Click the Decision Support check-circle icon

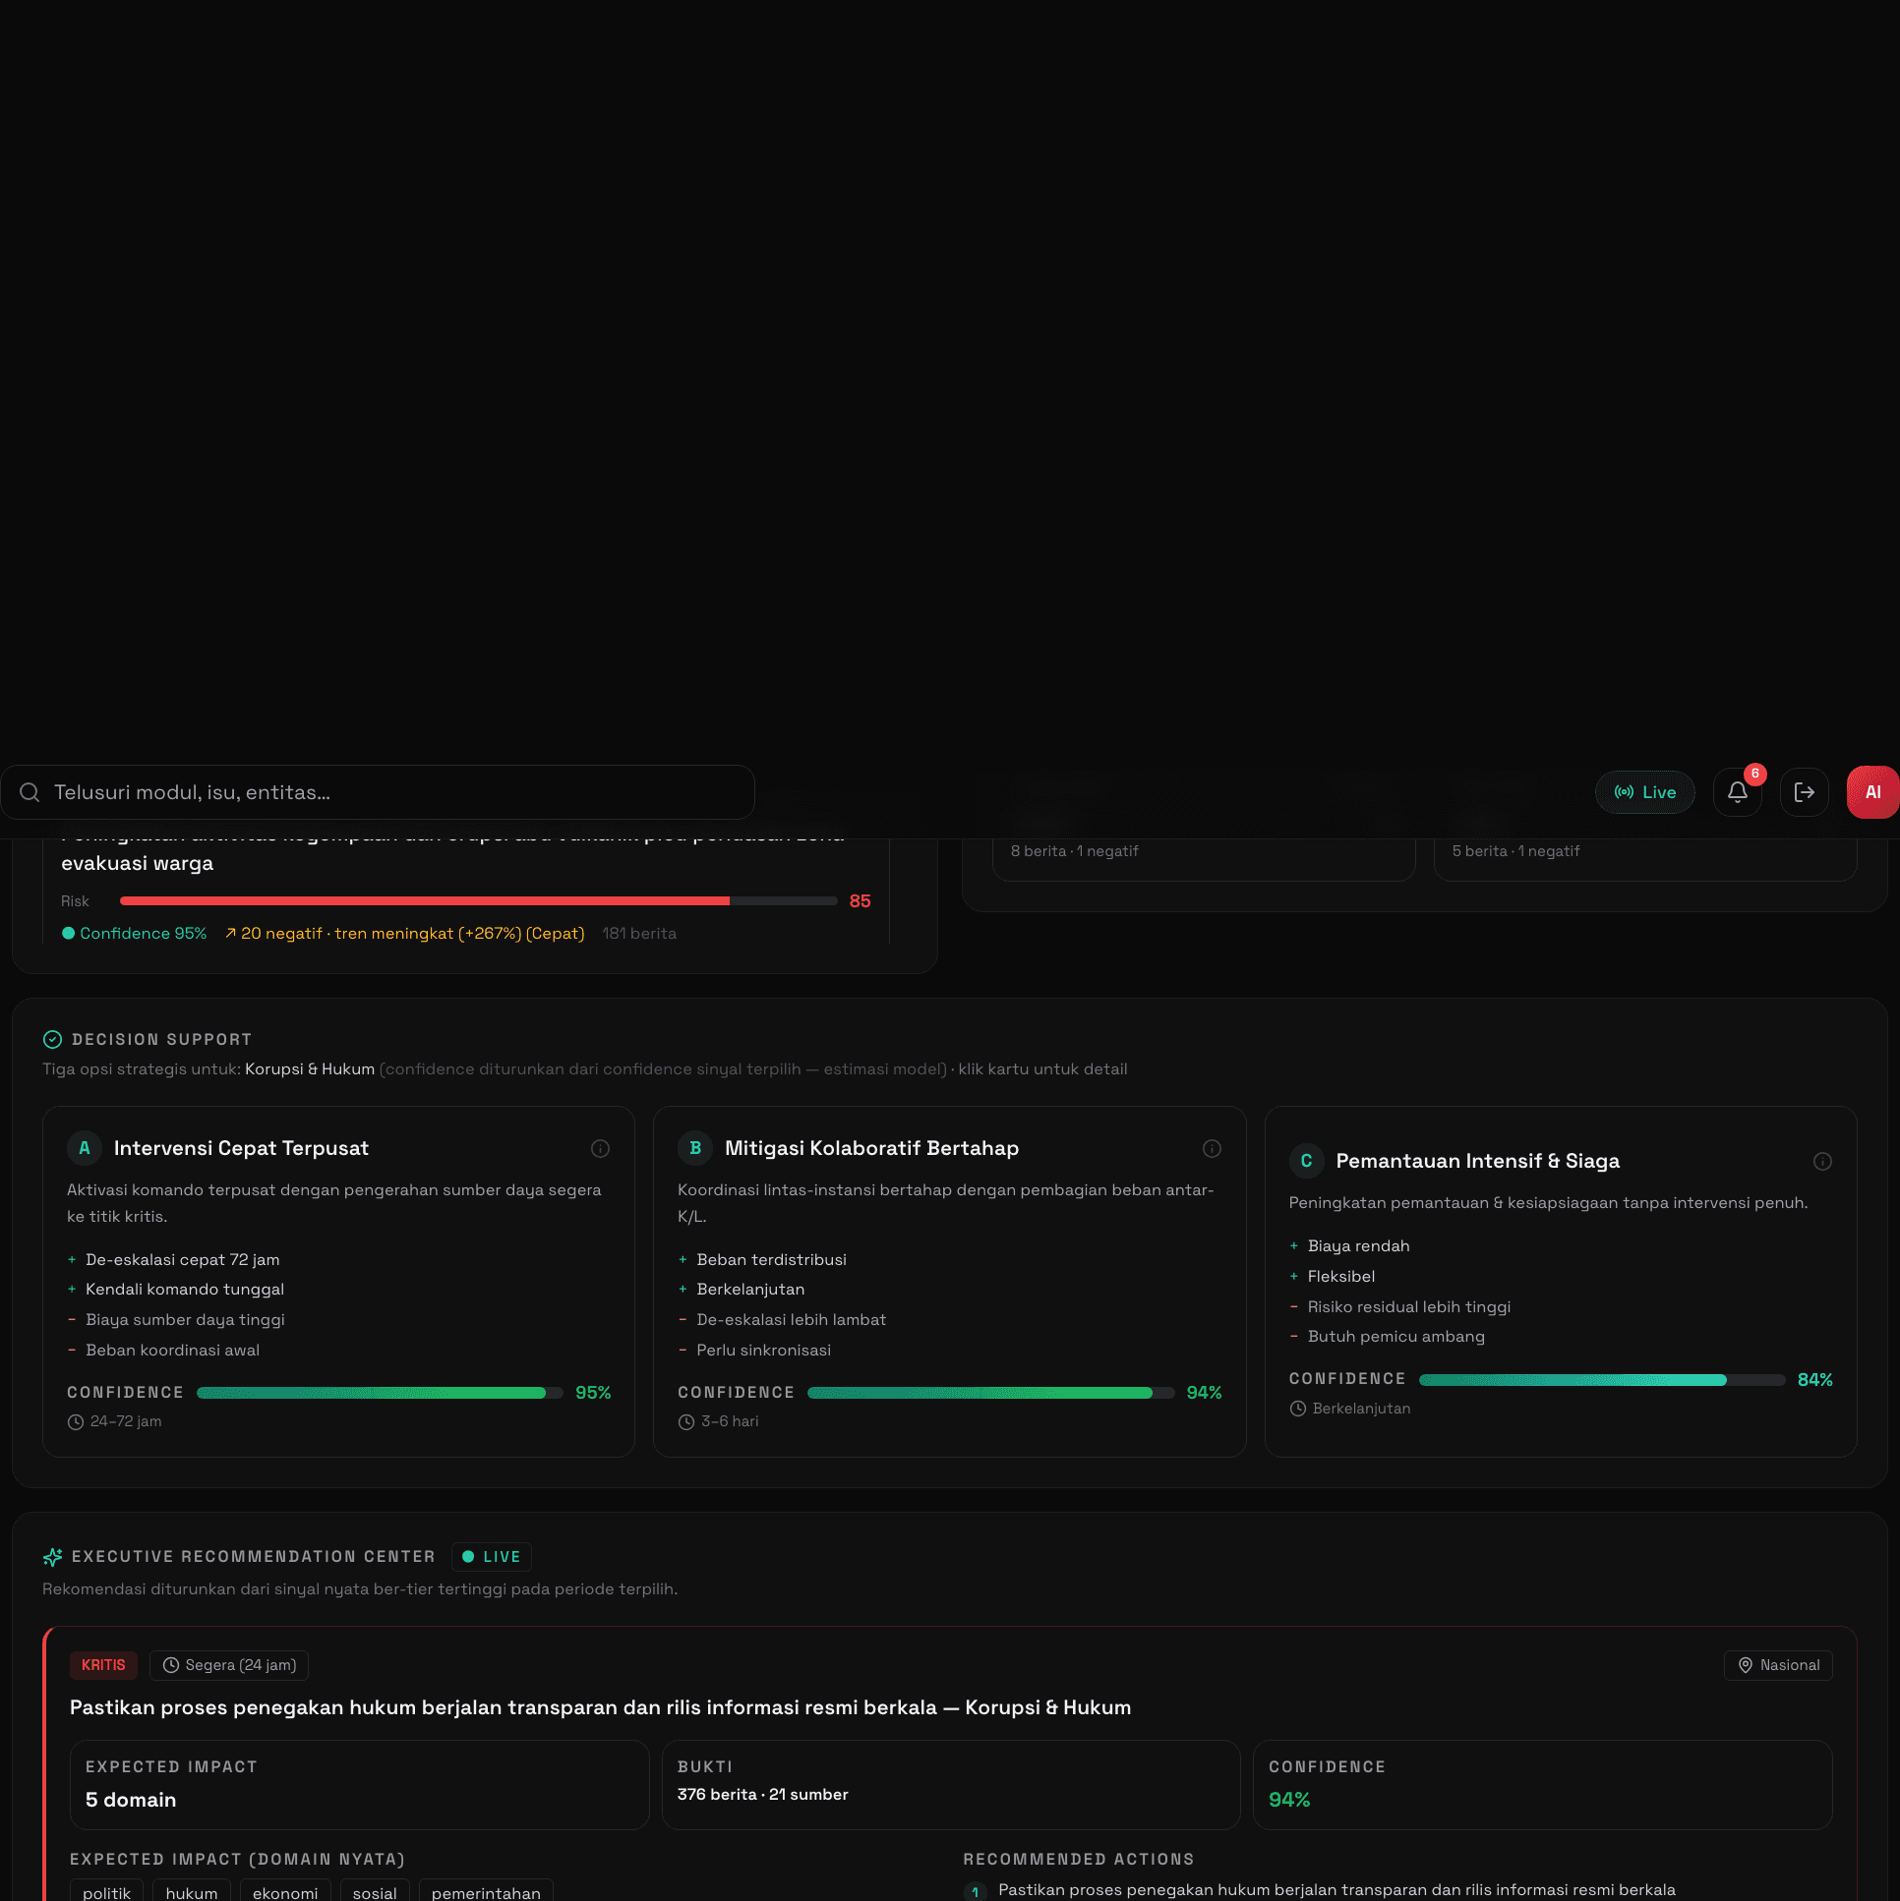point(52,1039)
